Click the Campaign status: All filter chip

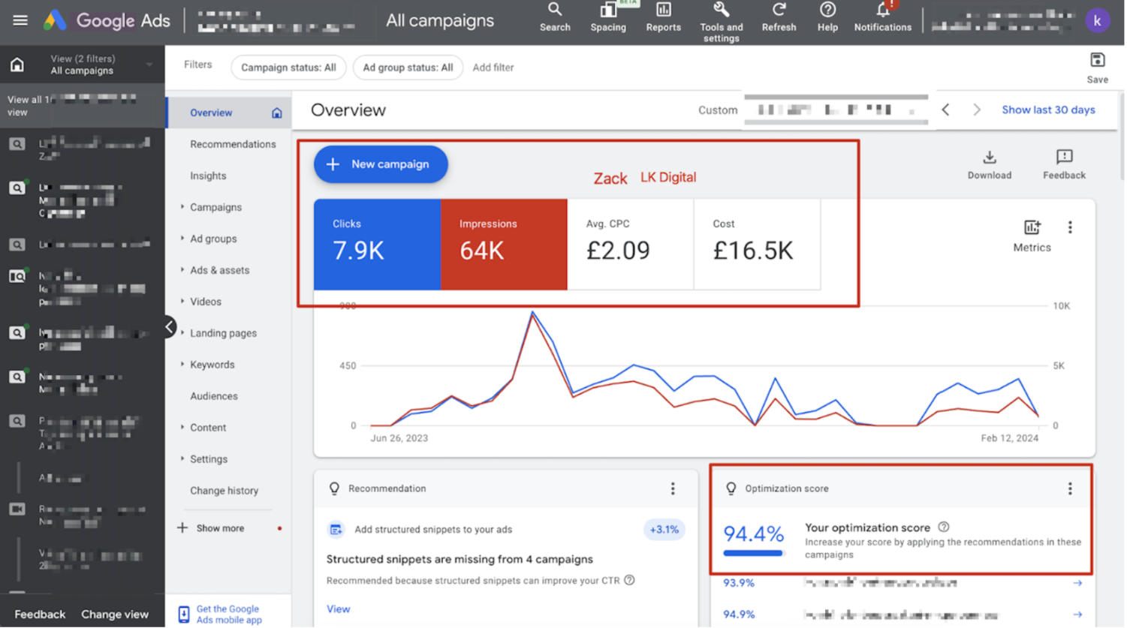pos(288,68)
